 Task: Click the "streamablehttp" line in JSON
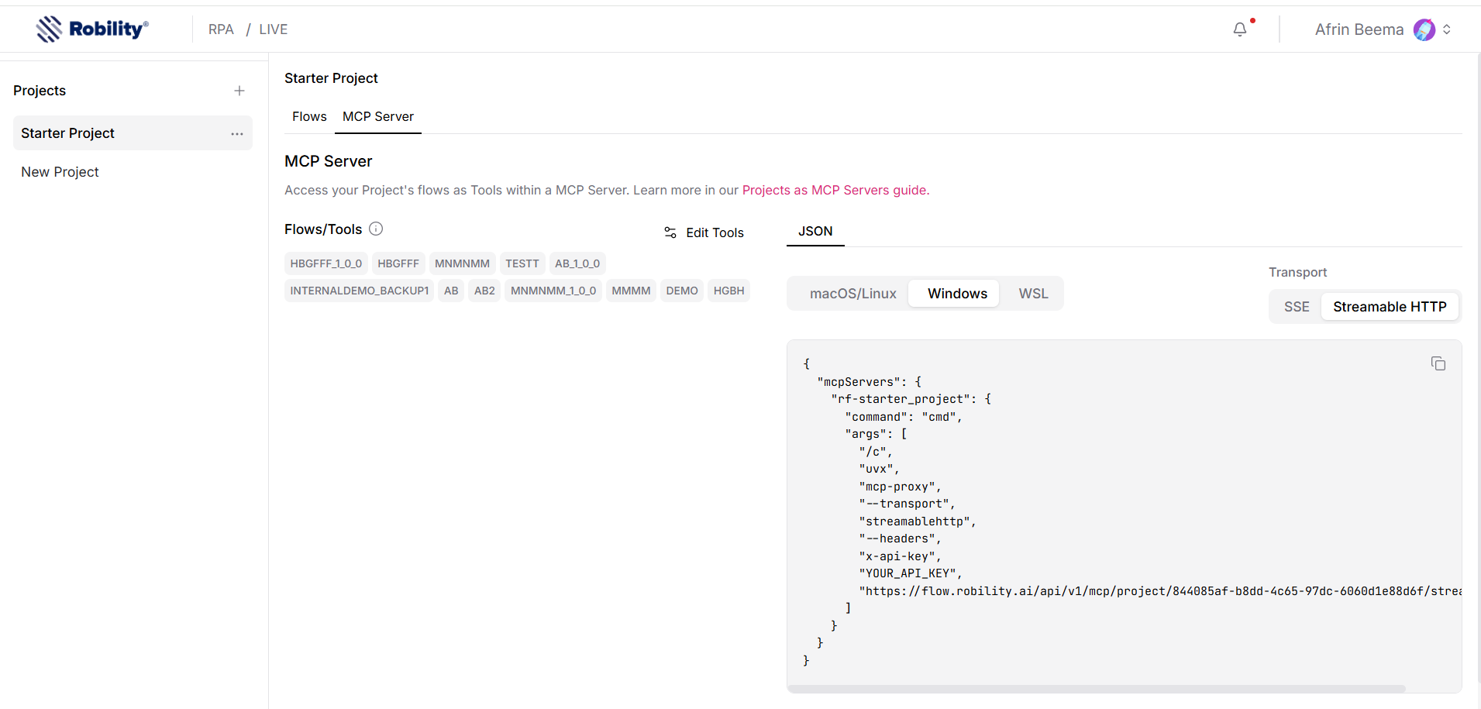tap(918, 521)
